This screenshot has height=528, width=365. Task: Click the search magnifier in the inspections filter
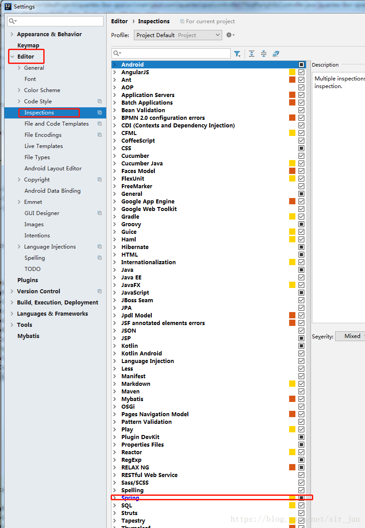(117, 53)
